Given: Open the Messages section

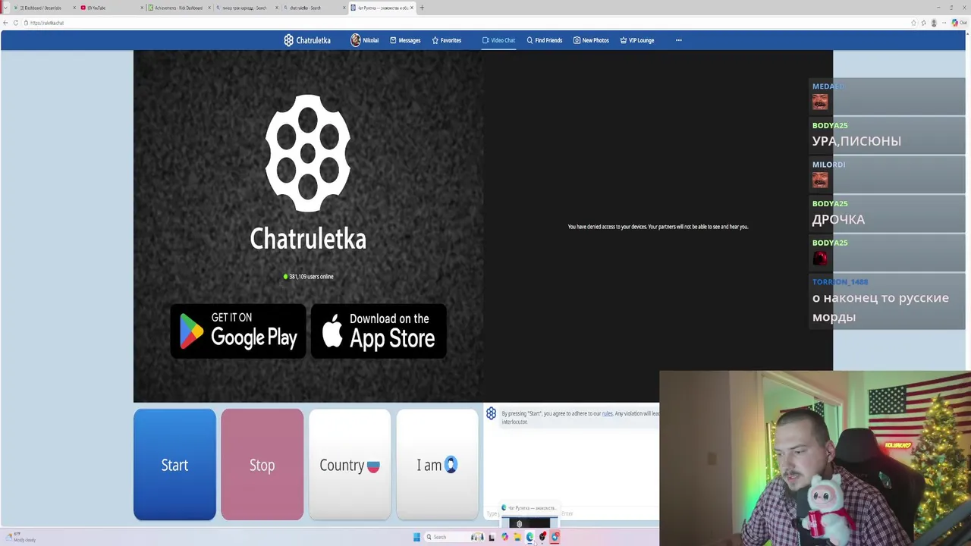Looking at the screenshot, I should coord(405,40).
